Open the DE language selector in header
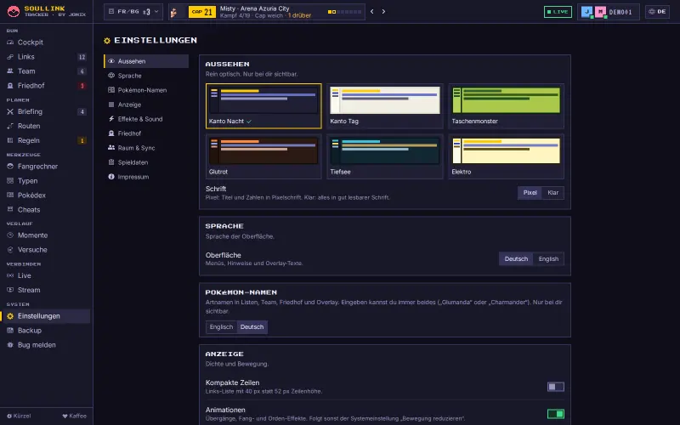This screenshot has width=680, height=425. point(657,12)
